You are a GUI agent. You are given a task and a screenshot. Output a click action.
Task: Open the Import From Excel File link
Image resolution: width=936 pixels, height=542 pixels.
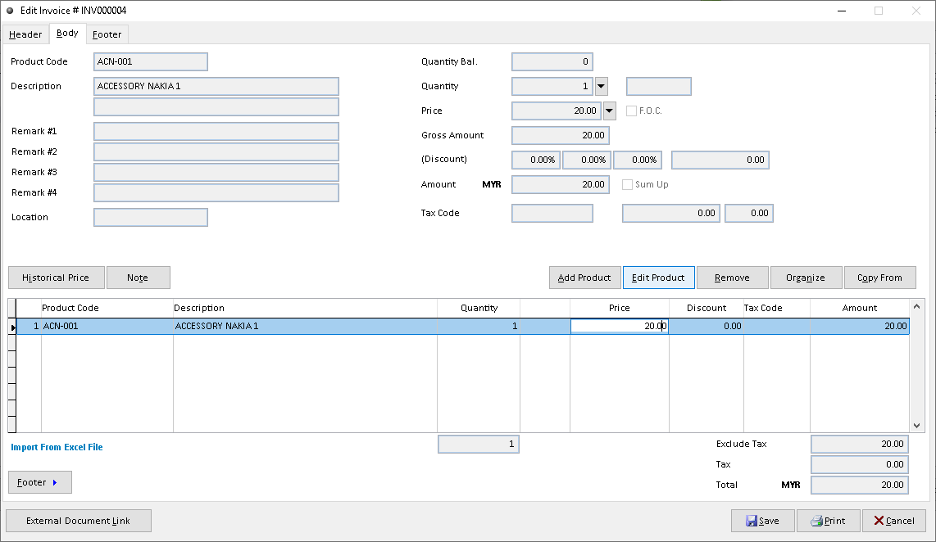point(57,447)
